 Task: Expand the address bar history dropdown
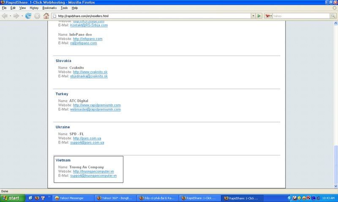[253, 16]
